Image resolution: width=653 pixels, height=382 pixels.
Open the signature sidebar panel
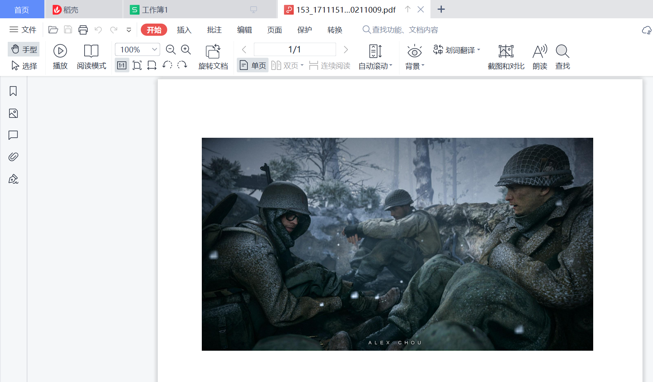[x=13, y=179]
